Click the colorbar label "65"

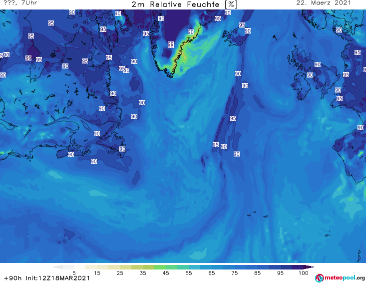[x=212, y=273]
